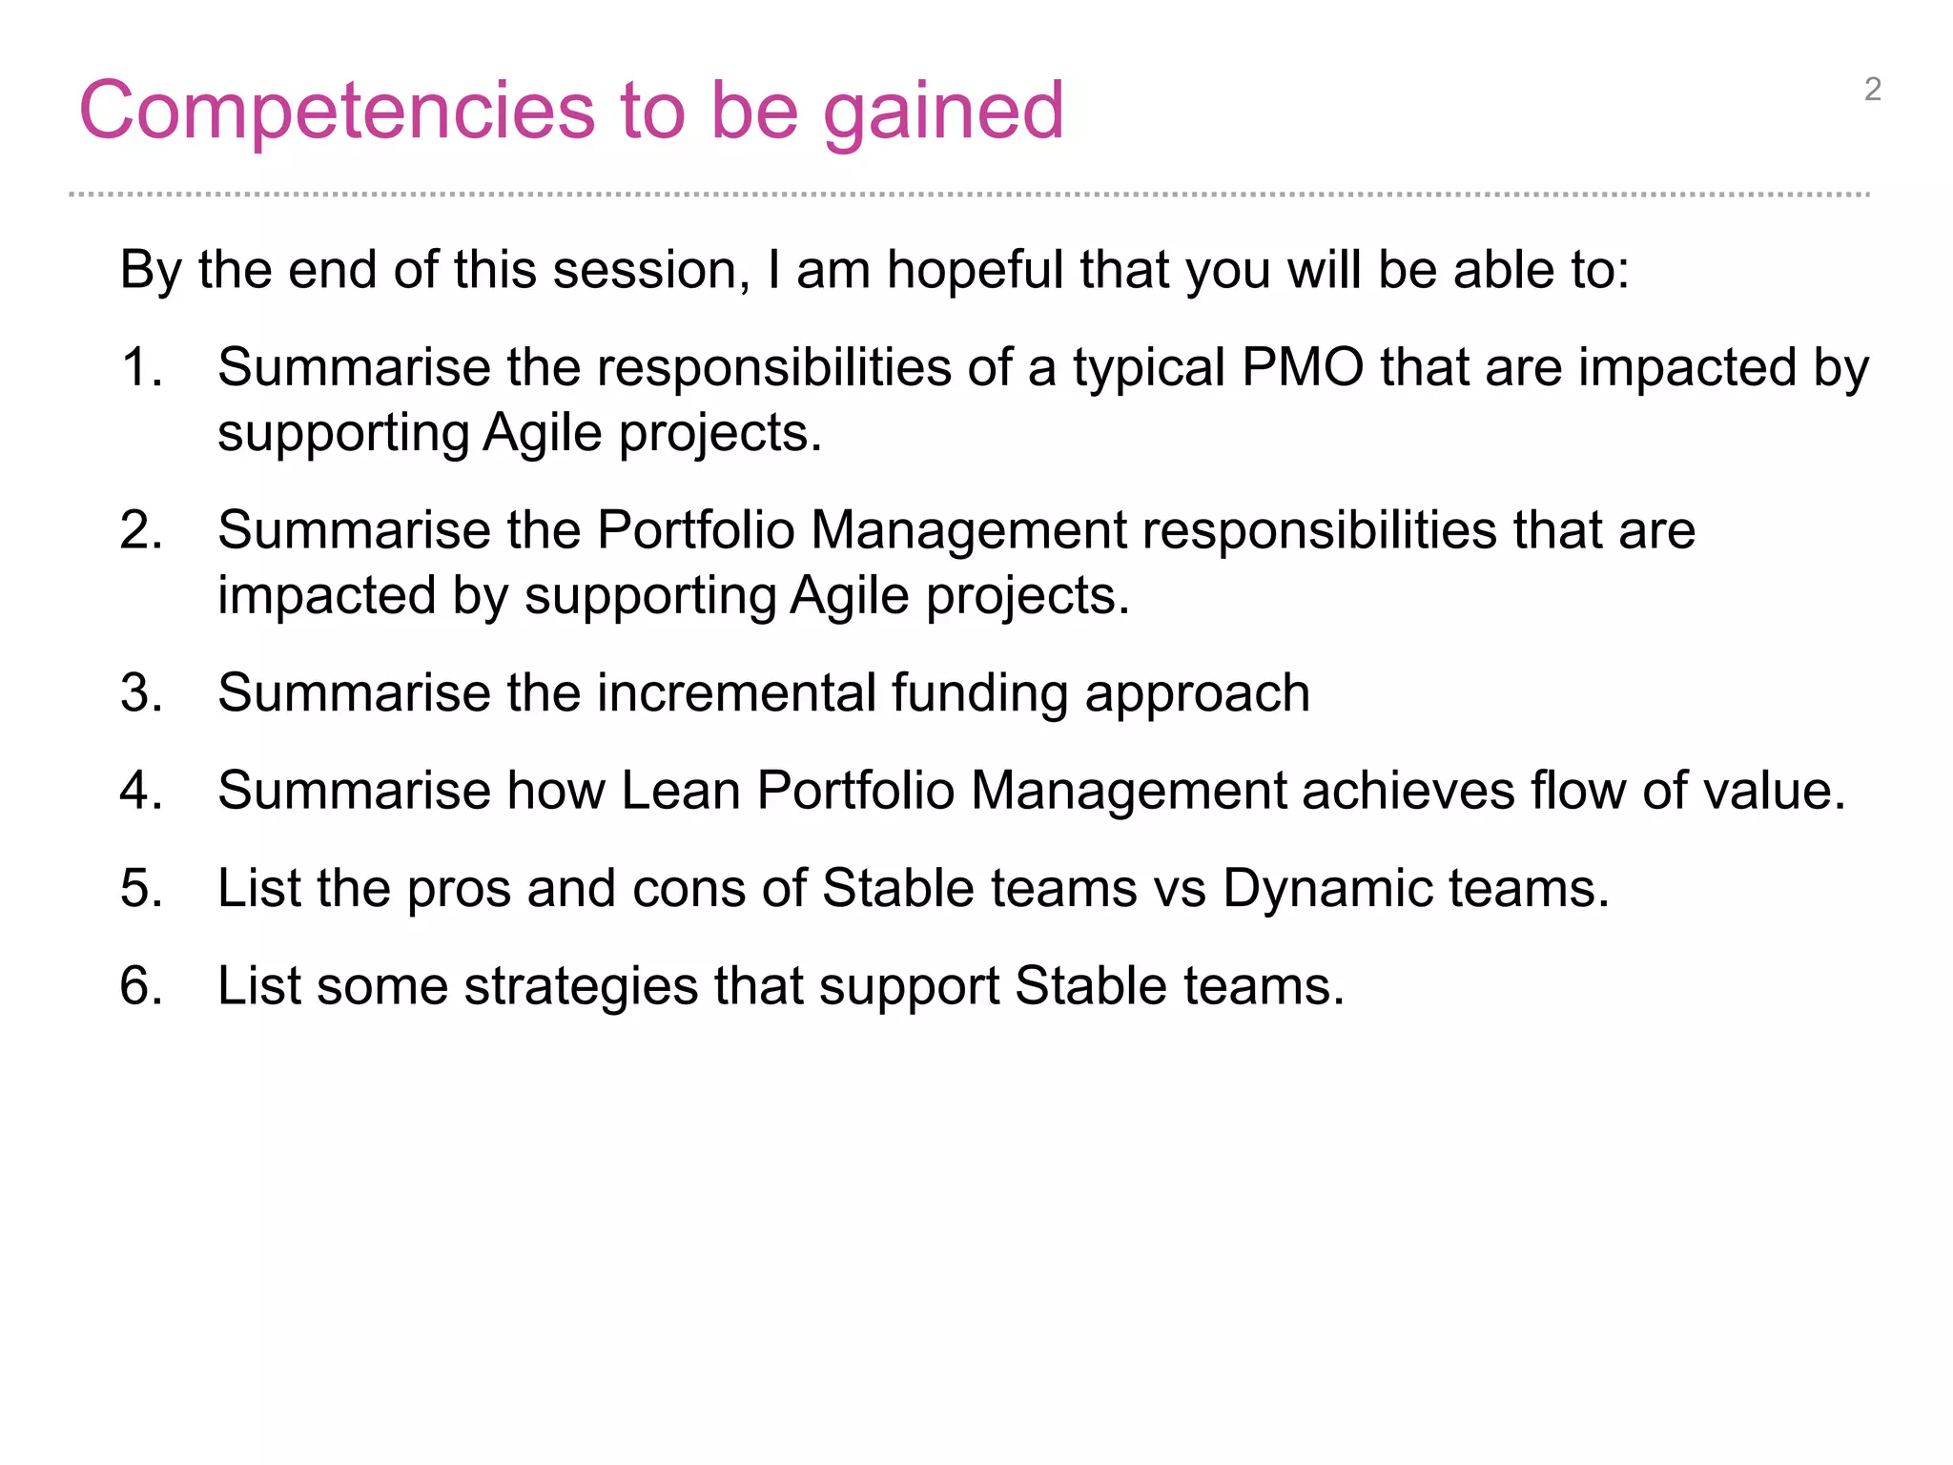Click the word "PMO" in the first item

[x=1303, y=367]
